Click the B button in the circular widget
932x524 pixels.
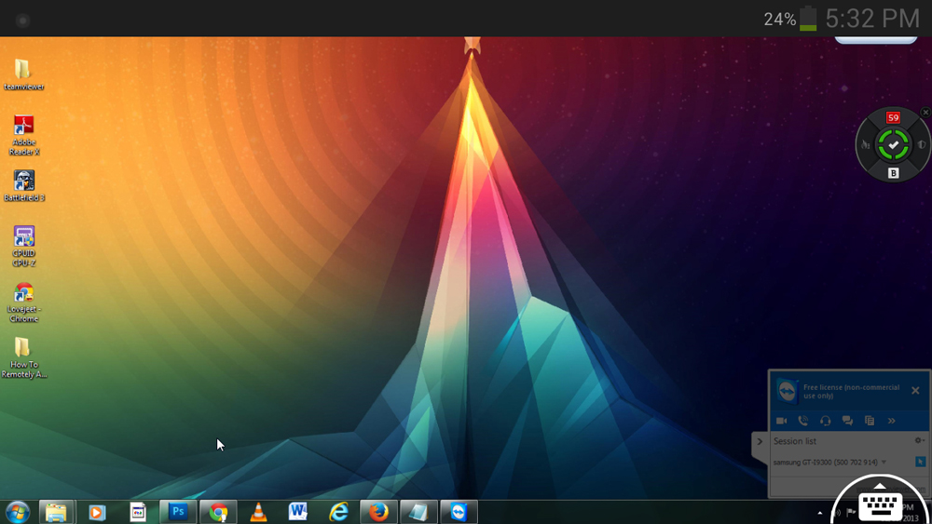[x=894, y=173]
